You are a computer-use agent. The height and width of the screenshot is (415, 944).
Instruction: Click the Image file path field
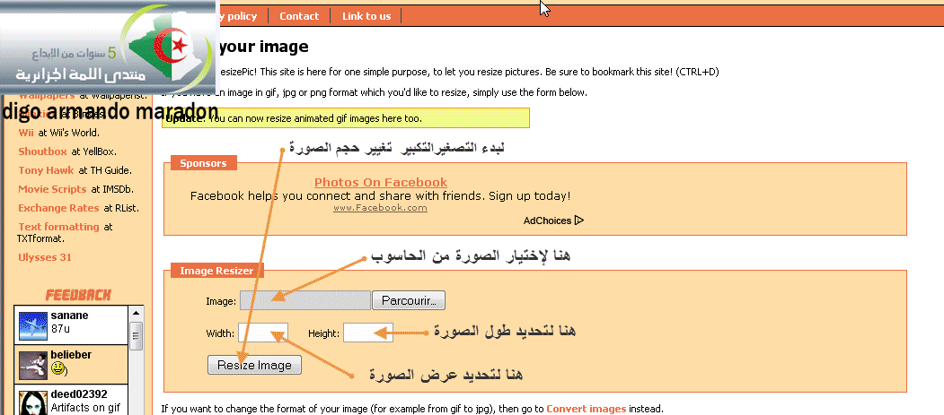click(304, 300)
